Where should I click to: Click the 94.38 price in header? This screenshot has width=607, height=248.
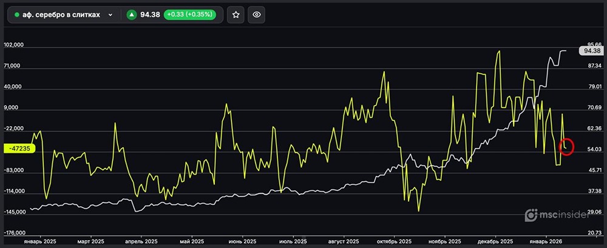[150, 15]
